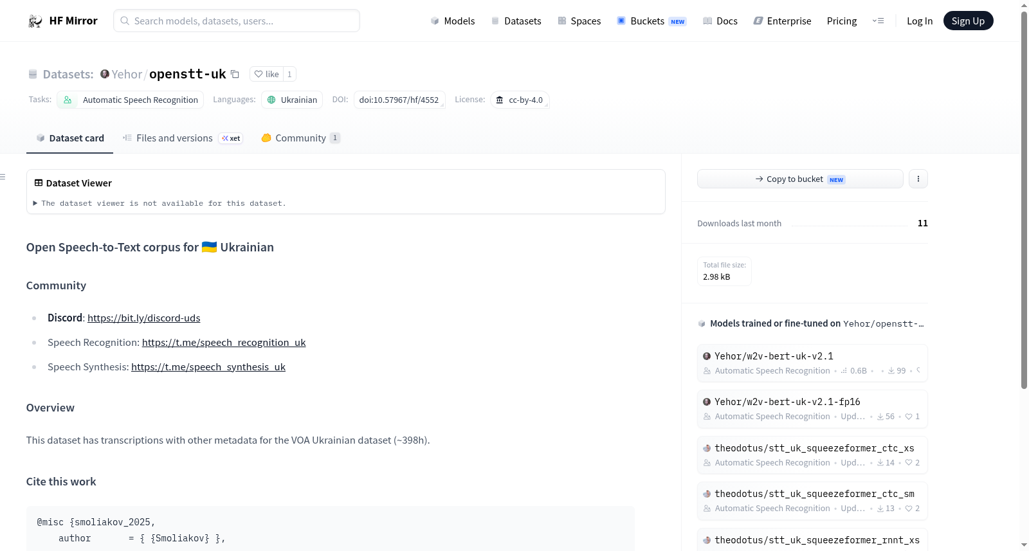Click avatar of Yehor/w2v-bert-uk-v2.1-fp16 model
Image resolution: width=1029 pixels, height=551 pixels.
click(x=707, y=402)
